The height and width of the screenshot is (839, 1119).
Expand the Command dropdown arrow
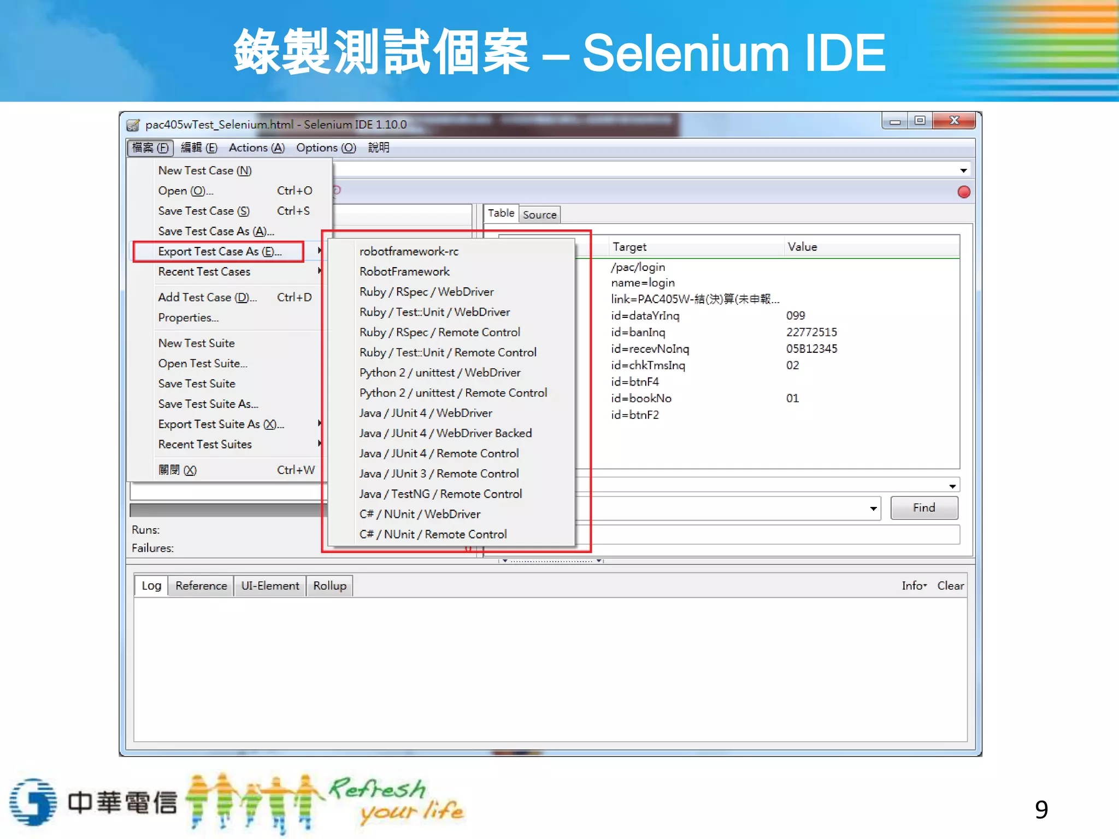[952, 486]
